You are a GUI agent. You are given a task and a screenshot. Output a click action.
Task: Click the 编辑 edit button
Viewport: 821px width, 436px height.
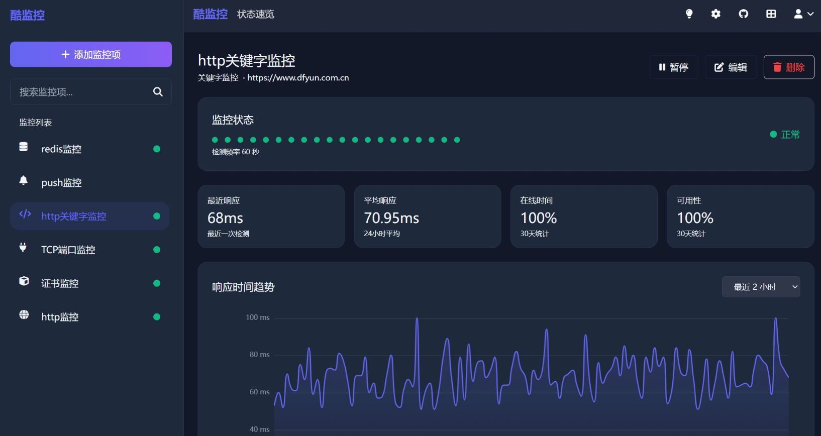pos(731,67)
